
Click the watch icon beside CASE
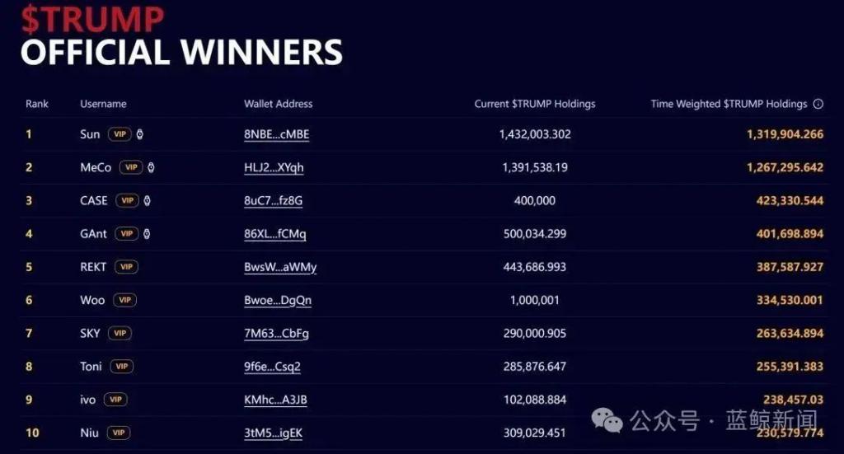148,201
